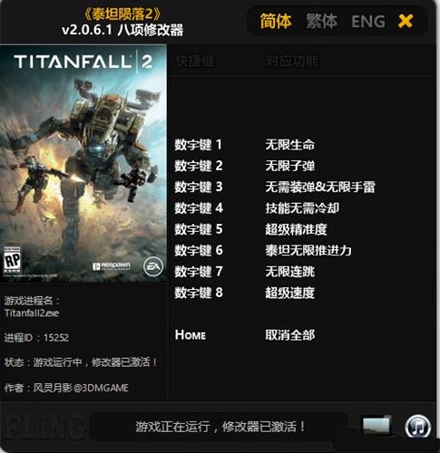The image size is (440, 453).
Task: Enable 超级精准度 option
Action: [x=296, y=229]
